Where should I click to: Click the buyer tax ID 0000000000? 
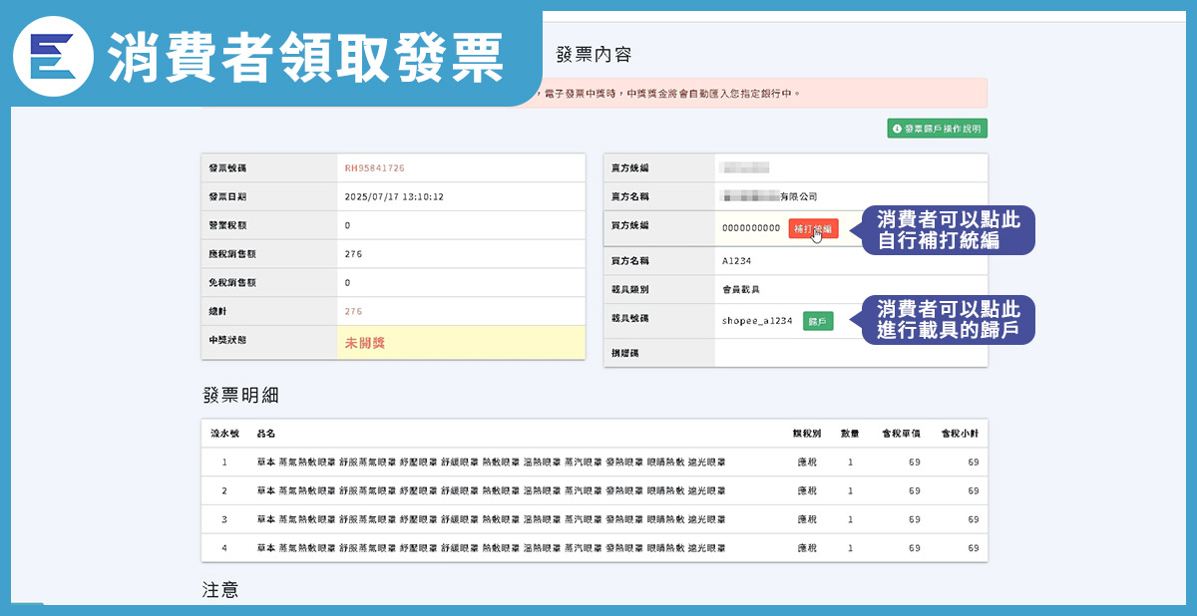coord(751,228)
